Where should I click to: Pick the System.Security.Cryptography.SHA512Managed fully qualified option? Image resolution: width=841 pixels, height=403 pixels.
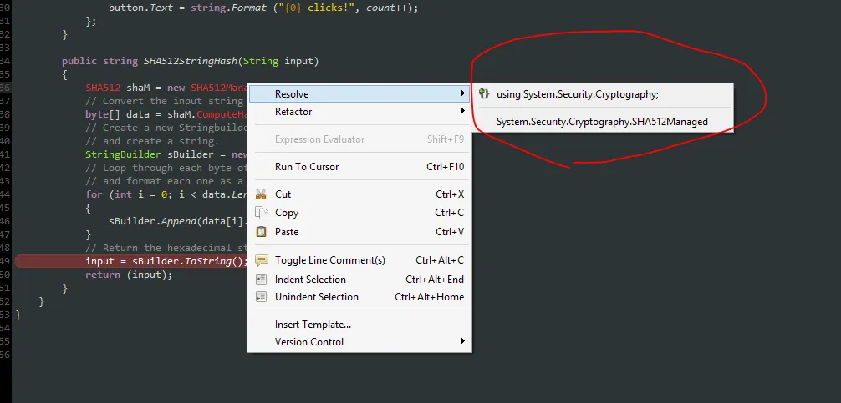pyautogui.click(x=602, y=122)
